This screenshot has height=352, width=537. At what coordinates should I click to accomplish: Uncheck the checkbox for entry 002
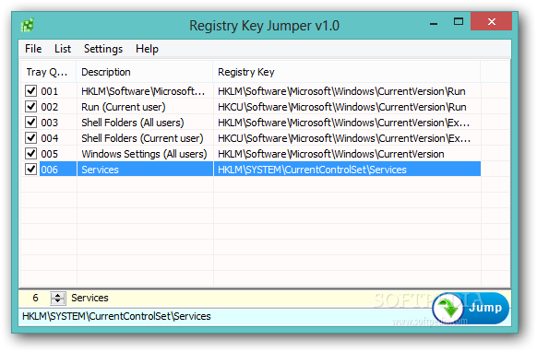point(30,107)
